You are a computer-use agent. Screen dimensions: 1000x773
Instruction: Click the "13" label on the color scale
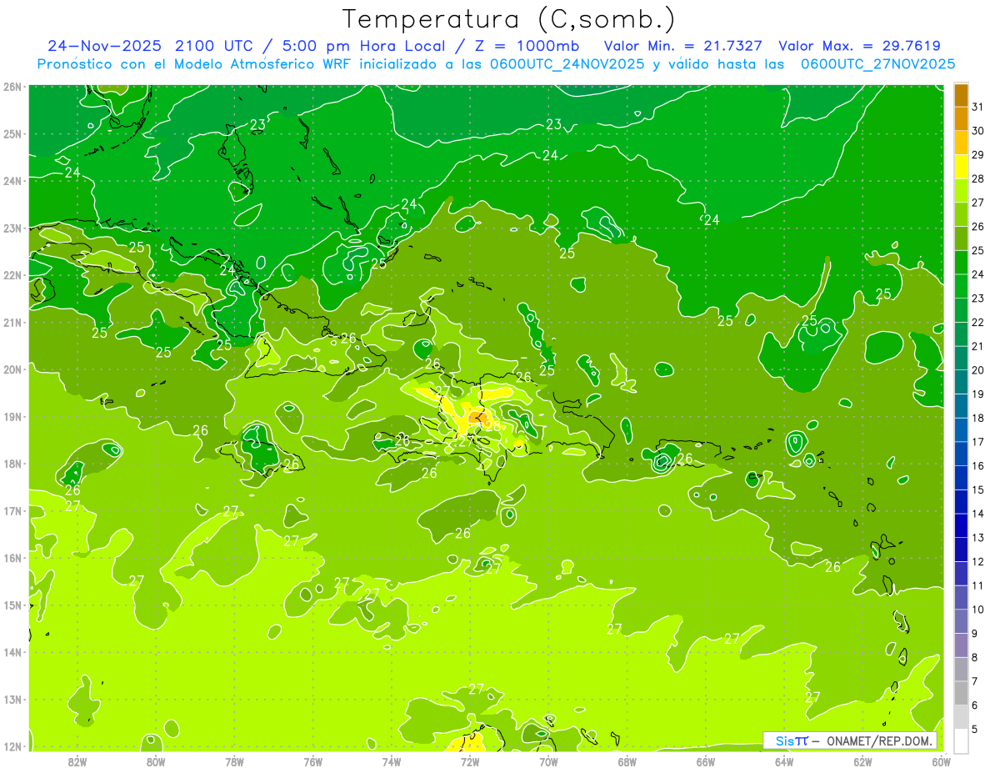pos(977,538)
